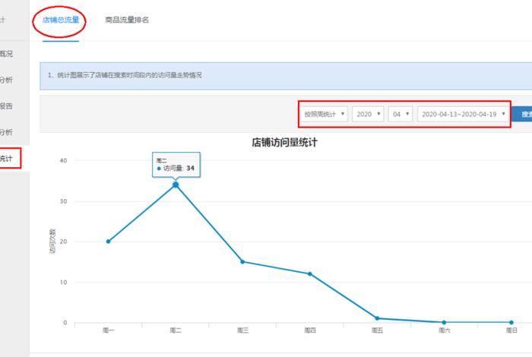Click the 周日 data point marker

(x=511, y=322)
